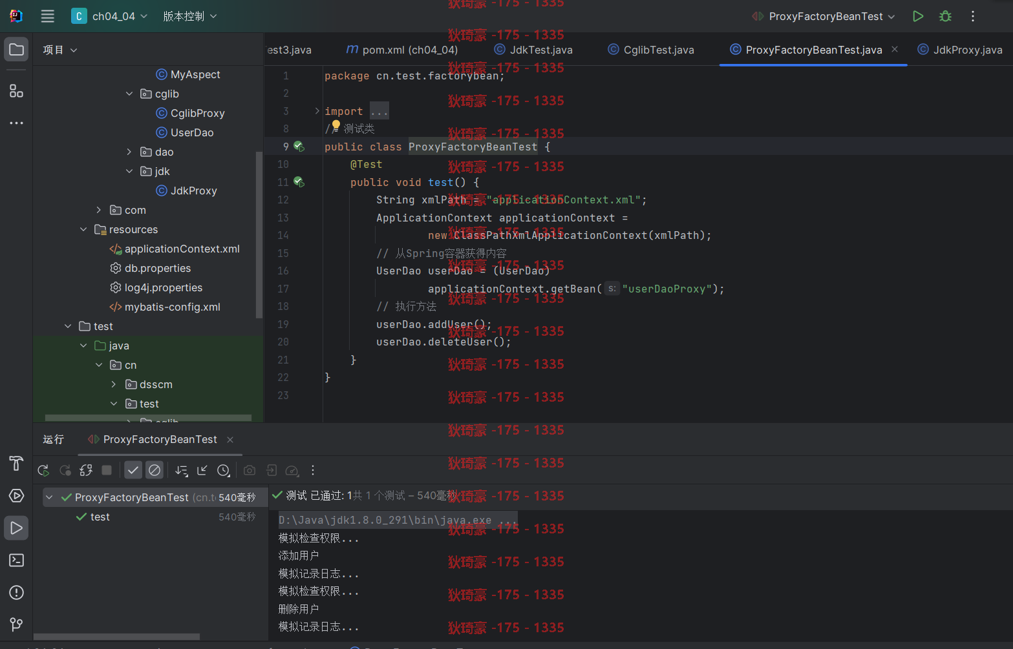
Task: Collapse the ProxyFactoryBeanTest result node
Action: (49, 497)
